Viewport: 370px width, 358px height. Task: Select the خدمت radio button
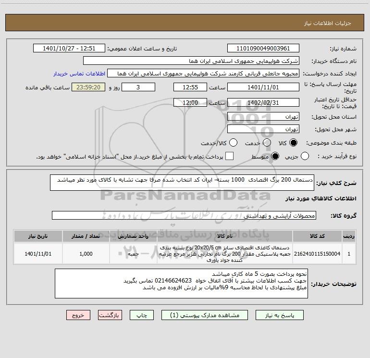coord(267,143)
